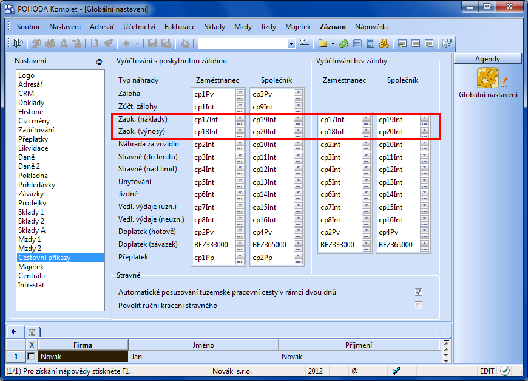
Task: Enable Povolit ruční krácení stravného checkbox
Action: [418, 306]
